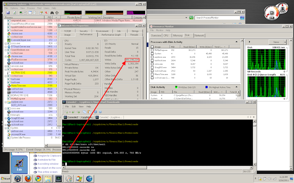The width and height of the screenshot is (294, 183).
Task: Open the Monitor menu in Resource Monitor
Action: coord(159,30)
